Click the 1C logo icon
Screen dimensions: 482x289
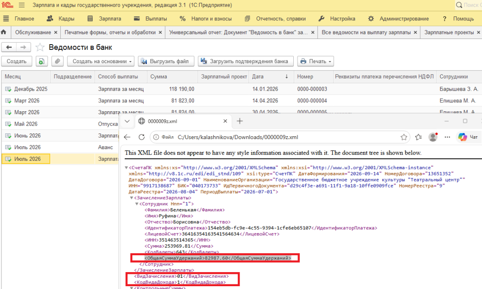click(x=7, y=5)
